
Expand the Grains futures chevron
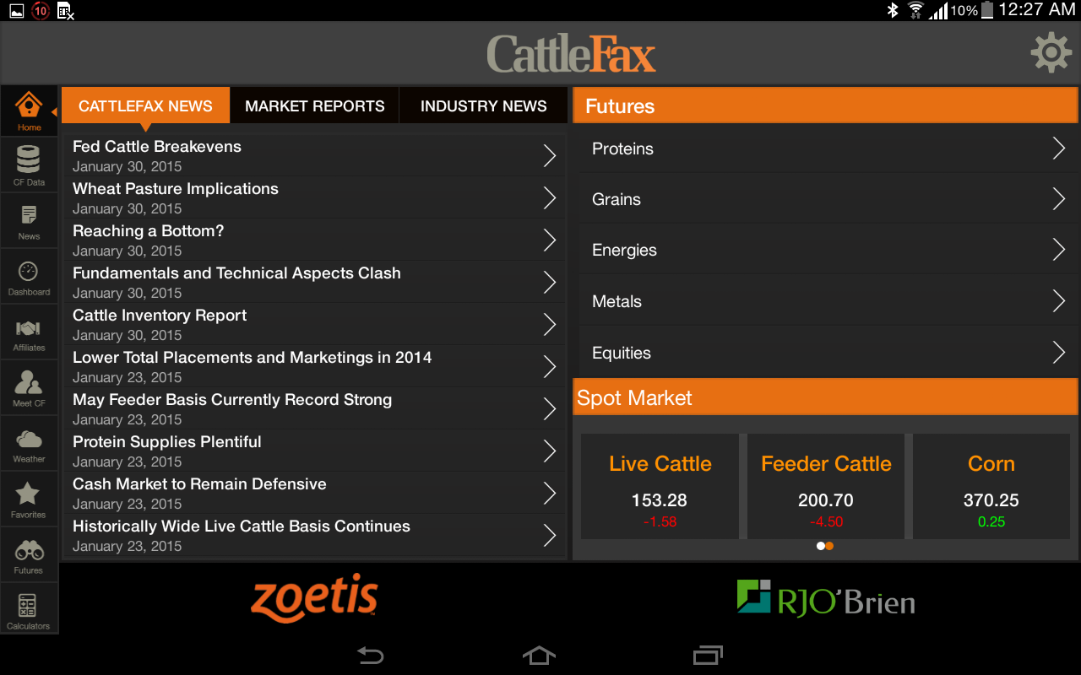[x=1059, y=199]
